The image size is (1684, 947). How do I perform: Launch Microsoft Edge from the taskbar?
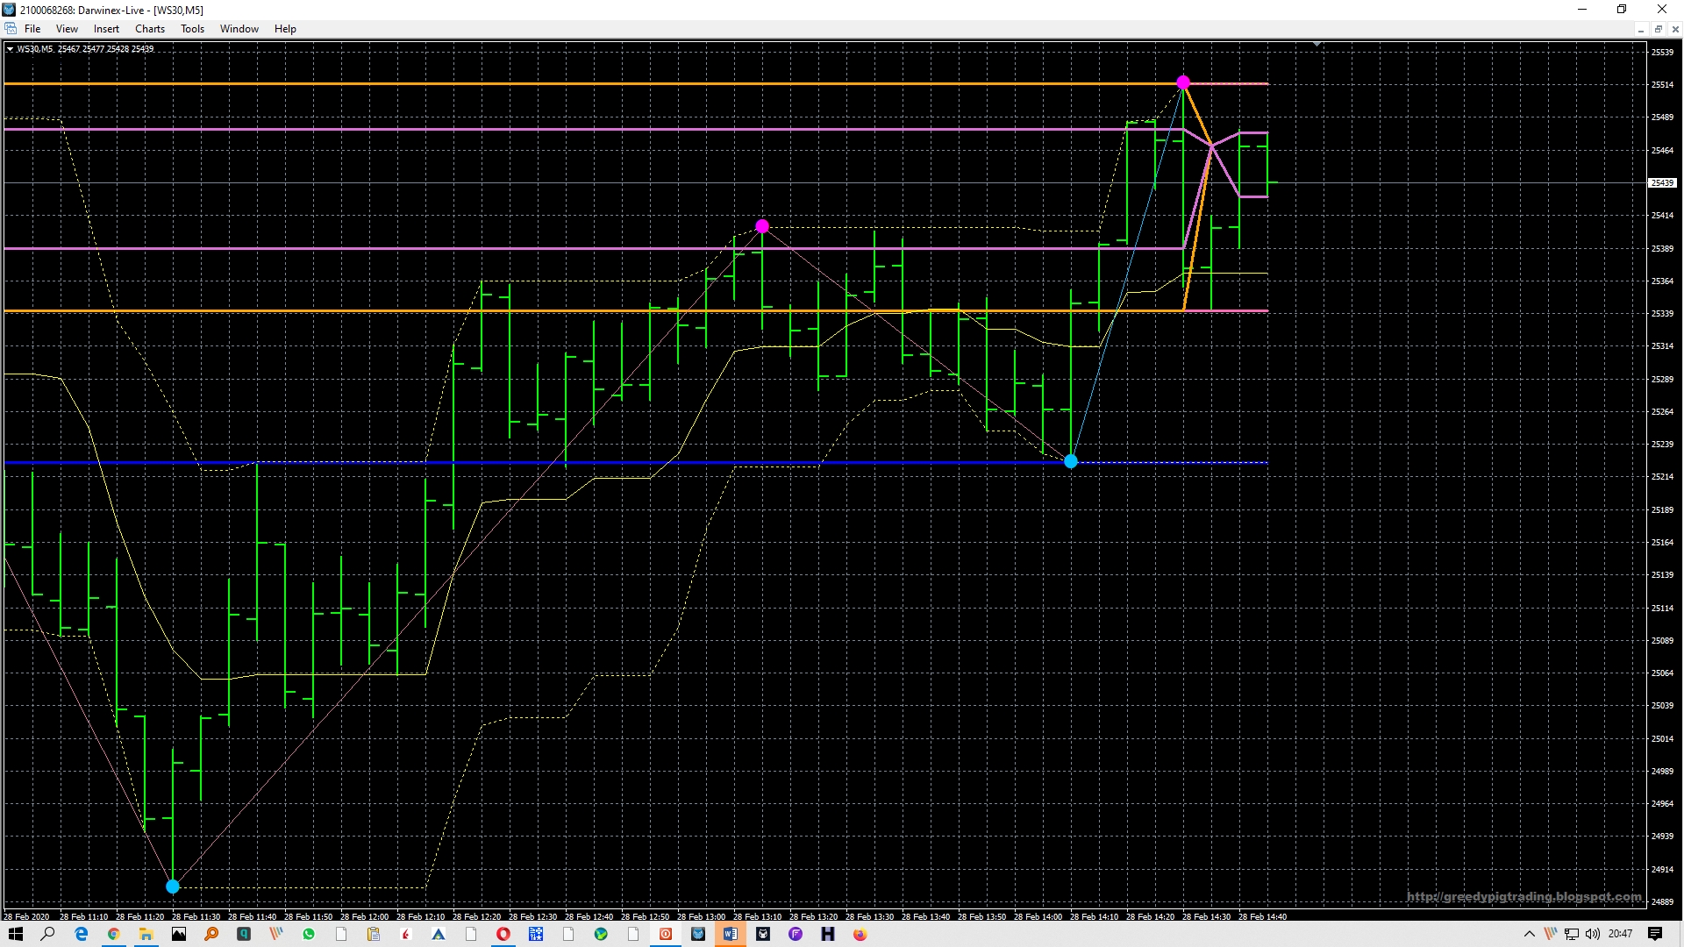(81, 934)
